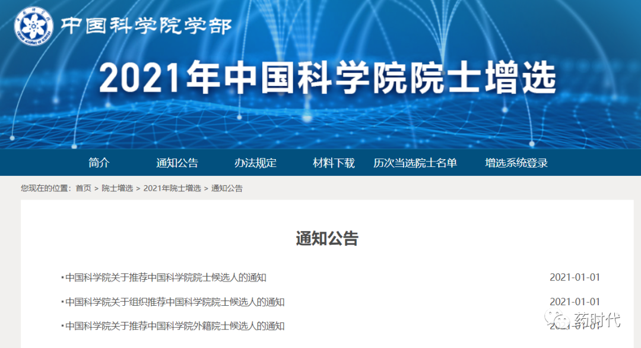Open 增选系统登录 in the navigation bar
This screenshot has width=641, height=348.
tap(516, 163)
